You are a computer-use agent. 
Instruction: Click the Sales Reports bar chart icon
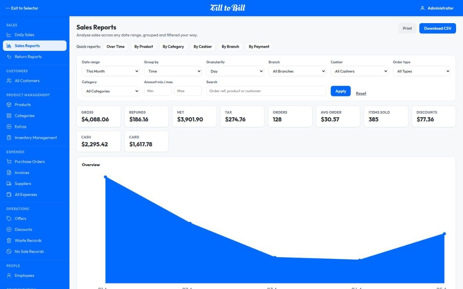click(9, 45)
